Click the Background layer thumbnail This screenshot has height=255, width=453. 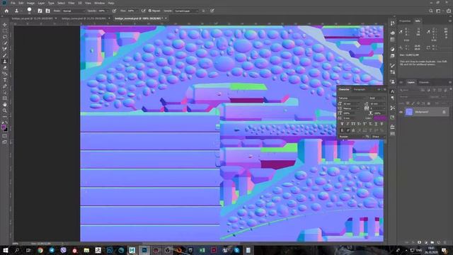pos(409,112)
